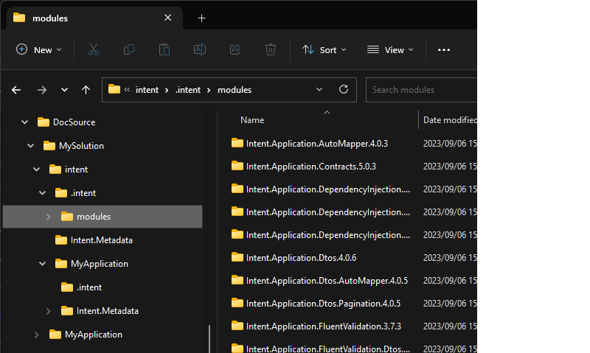Select Intent.Application.Dtos.4.0.6 folder
Screen dimensions: 590x353
(301, 258)
